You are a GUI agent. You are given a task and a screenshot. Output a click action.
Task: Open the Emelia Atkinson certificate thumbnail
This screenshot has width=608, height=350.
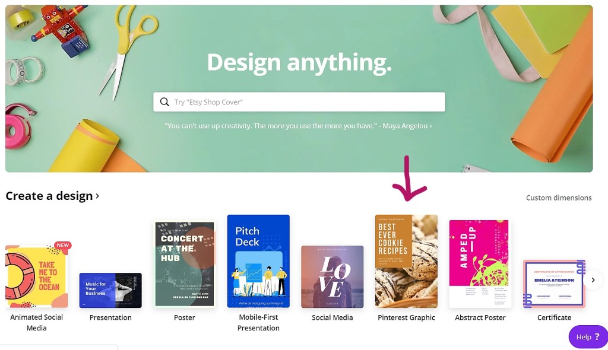click(x=554, y=284)
